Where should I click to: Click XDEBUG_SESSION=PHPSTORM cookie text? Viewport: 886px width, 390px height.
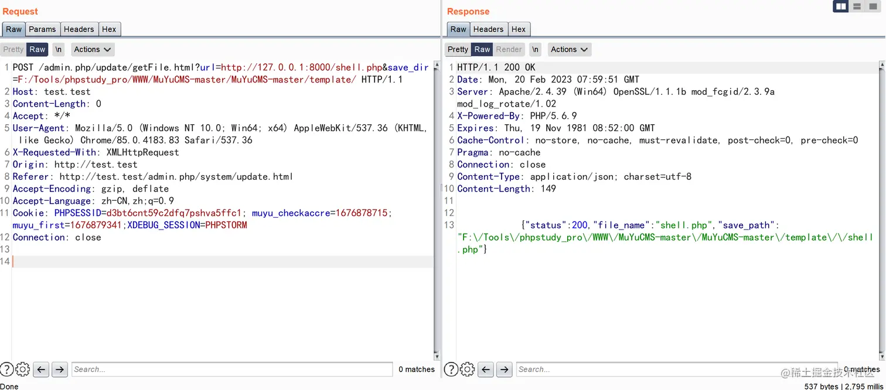pos(188,225)
